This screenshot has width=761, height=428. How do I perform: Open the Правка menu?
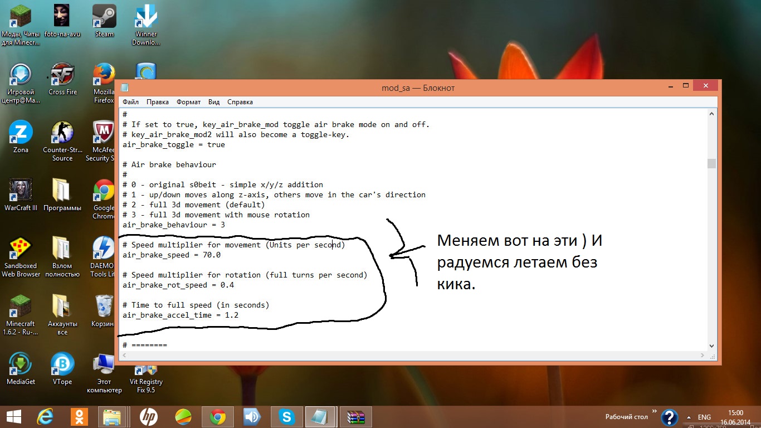pyautogui.click(x=158, y=102)
